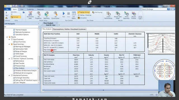Click the zoom out minus button

tap(157, 95)
